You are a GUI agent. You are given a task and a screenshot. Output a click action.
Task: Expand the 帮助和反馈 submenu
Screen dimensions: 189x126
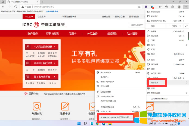167,93
